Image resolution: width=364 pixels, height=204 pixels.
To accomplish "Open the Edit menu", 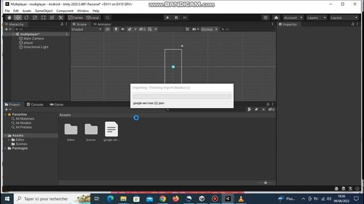I will click(x=16, y=11).
